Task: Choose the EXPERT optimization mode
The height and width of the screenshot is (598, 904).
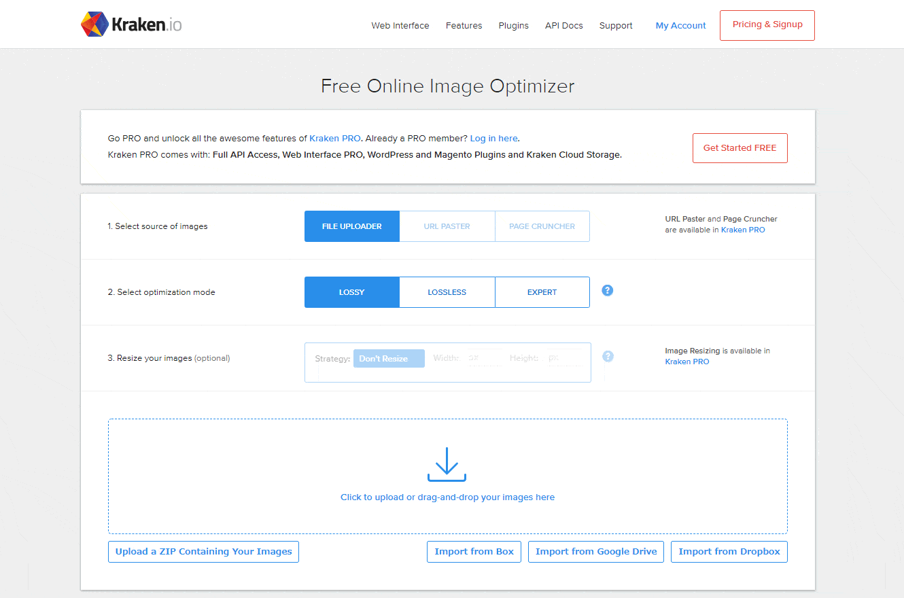Action: (x=542, y=292)
